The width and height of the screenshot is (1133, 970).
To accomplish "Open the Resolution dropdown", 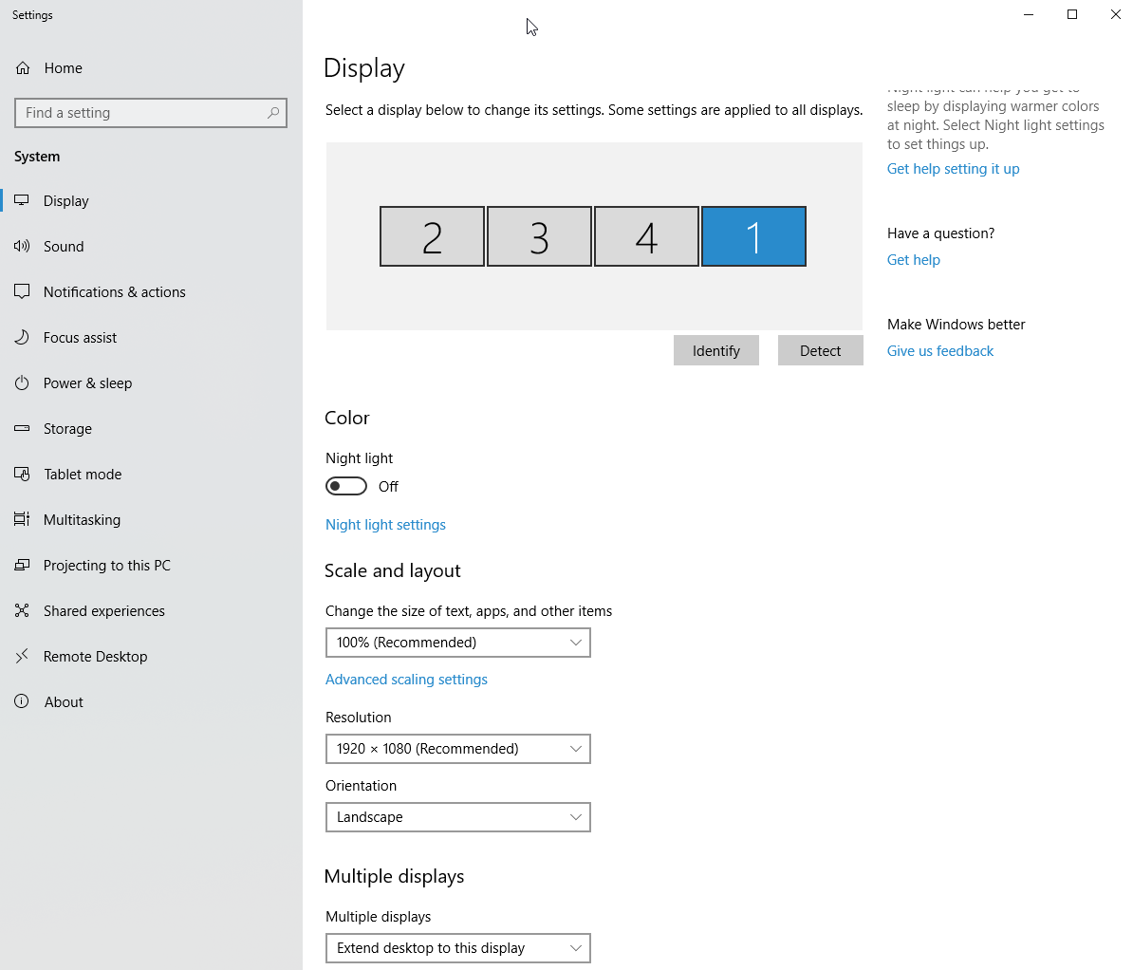I will click(458, 749).
